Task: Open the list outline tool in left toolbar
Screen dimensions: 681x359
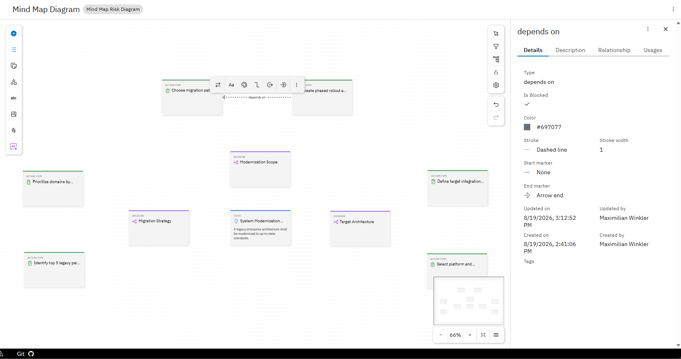Action: pyautogui.click(x=14, y=50)
